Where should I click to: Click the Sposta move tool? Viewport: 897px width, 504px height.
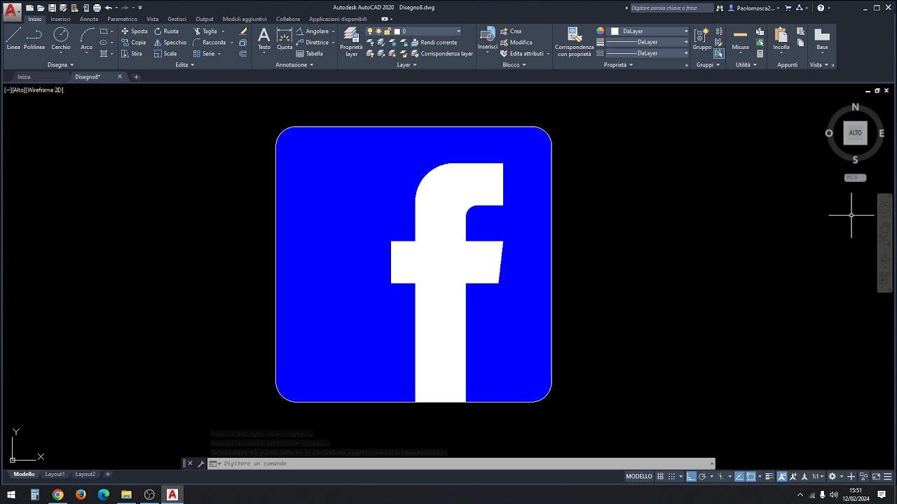pyautogui.click(x=134, y=31)
